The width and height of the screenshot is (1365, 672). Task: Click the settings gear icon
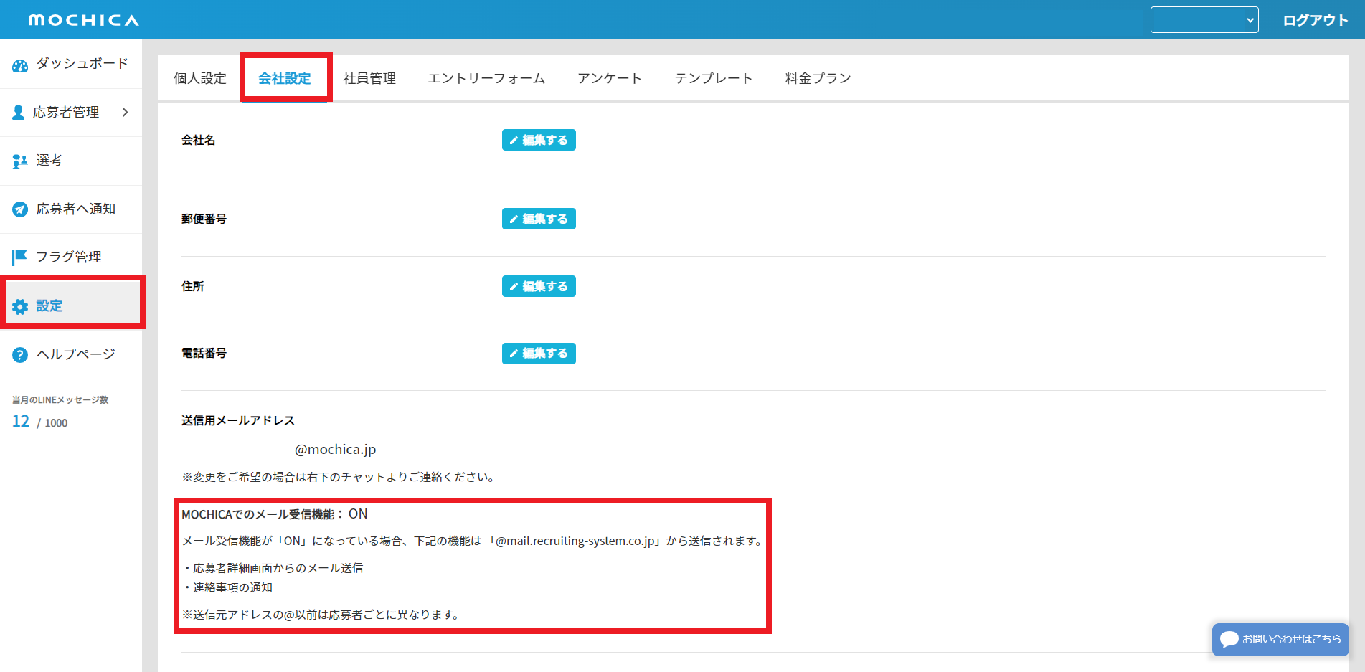20,307
